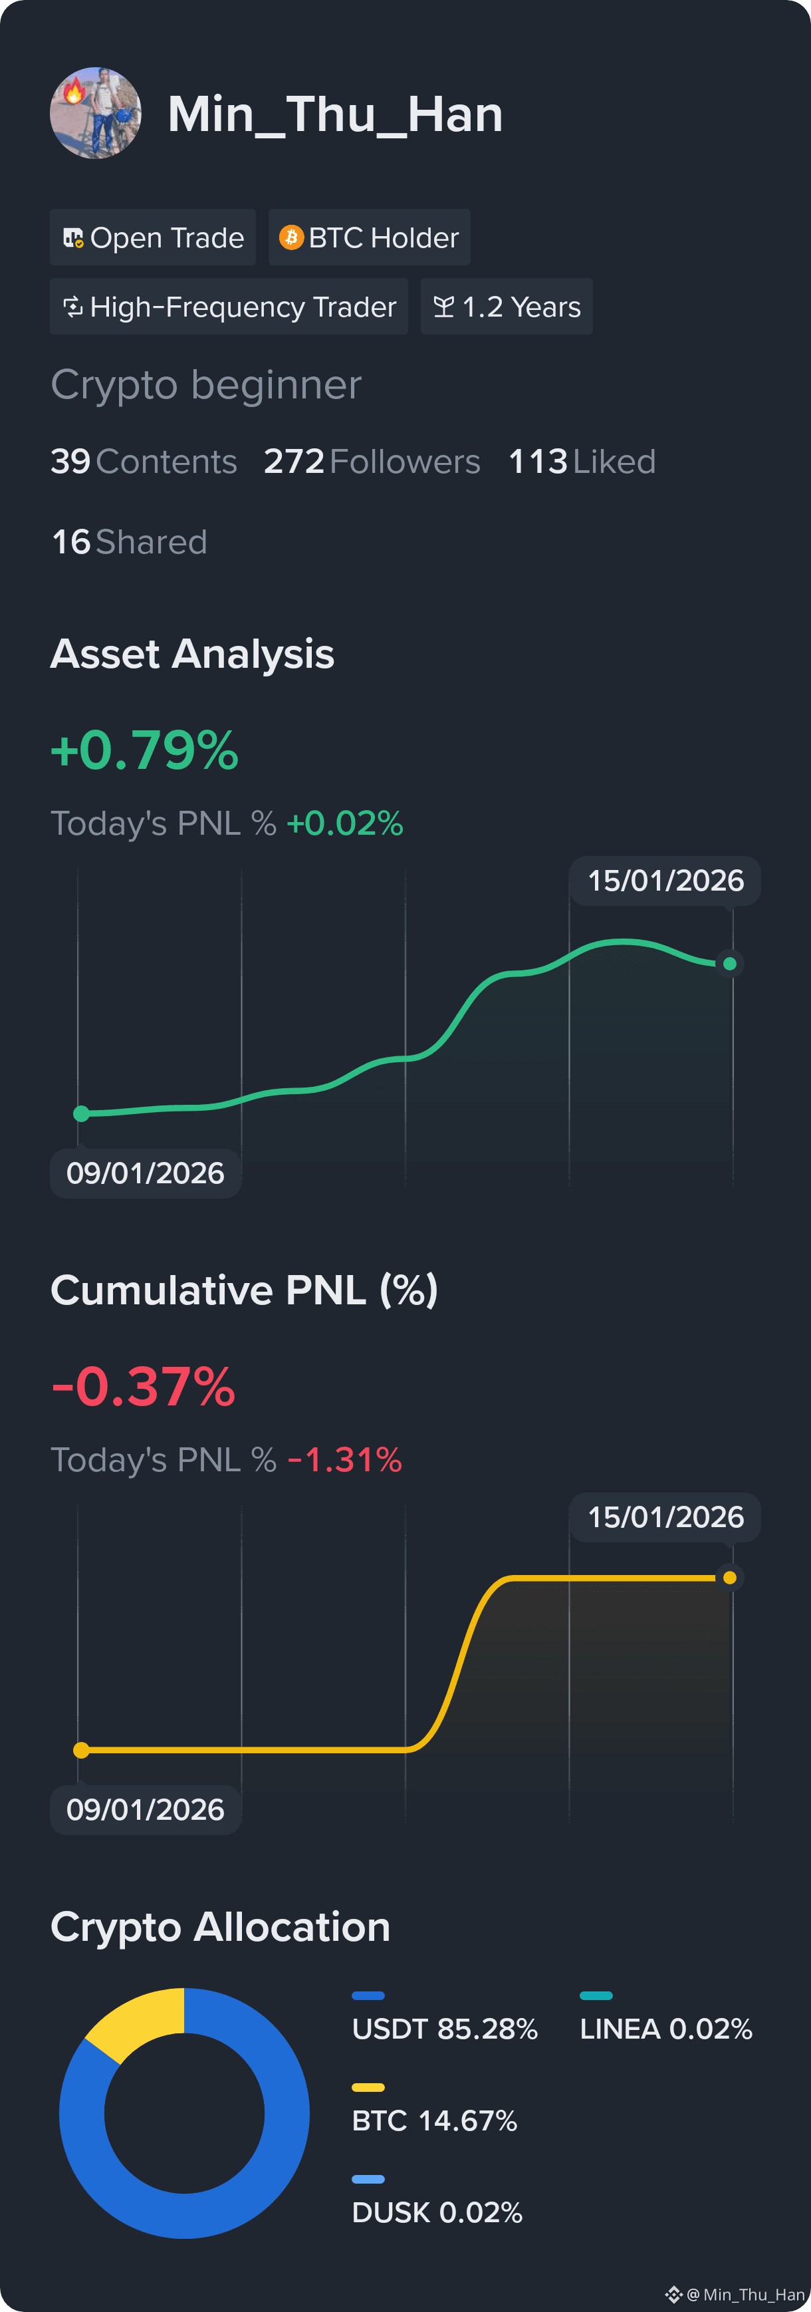Click the sprout icon beside 1.2 Years
Viewport: 811px width, 2312px height.
pyautogui.click(x=443, y=307)
